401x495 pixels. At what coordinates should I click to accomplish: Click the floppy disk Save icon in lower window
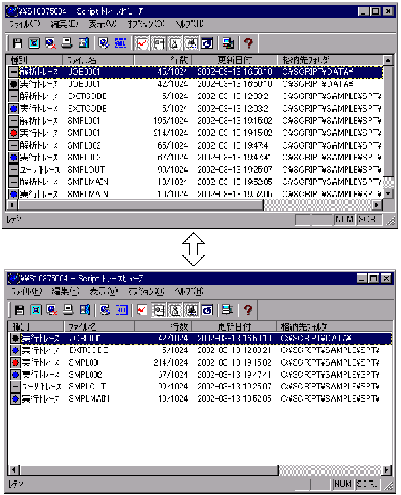point(19,310)
